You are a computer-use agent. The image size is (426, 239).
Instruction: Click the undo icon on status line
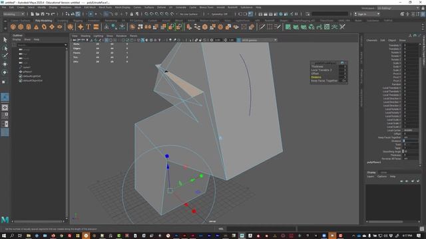(x=48, y=14)
